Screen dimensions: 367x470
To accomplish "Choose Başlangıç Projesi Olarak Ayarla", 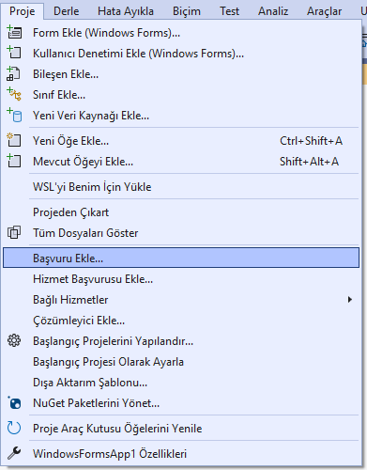I will click(x=181, y=362).
